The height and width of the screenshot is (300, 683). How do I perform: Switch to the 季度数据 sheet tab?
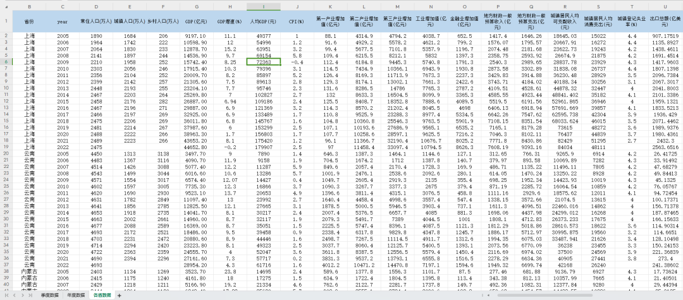tap(50, 295)
